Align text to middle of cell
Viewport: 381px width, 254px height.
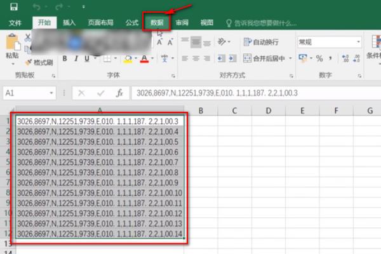pos(196,41)
